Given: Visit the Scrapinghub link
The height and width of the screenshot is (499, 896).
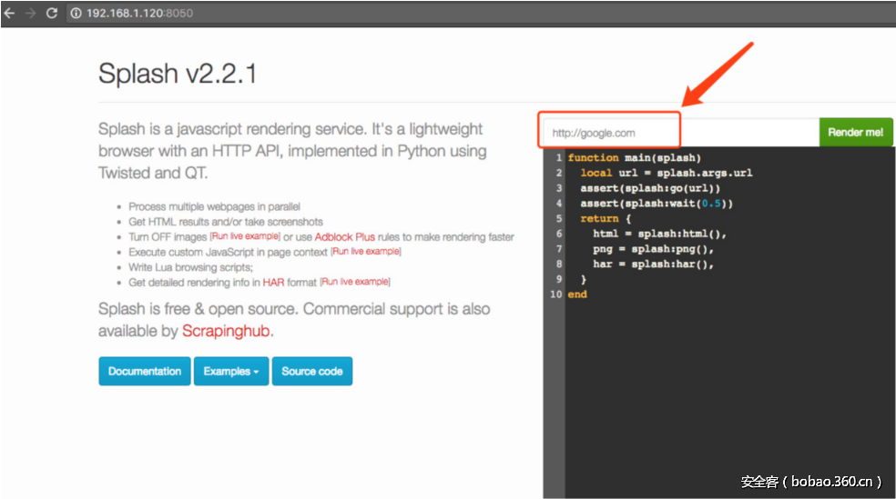Looking at the screenshot, I should (226, 332).
